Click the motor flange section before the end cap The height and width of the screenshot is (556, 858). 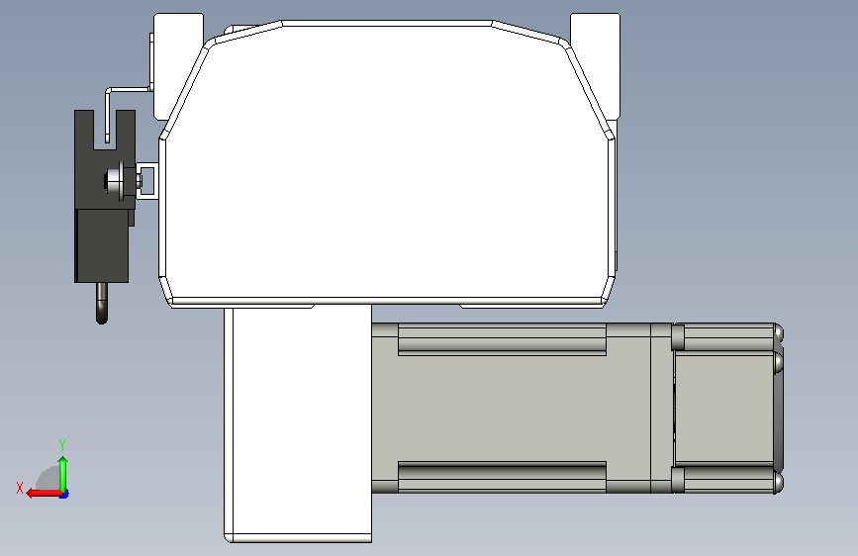click(661, 408)
